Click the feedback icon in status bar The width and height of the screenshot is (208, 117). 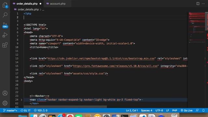(197, 110)
